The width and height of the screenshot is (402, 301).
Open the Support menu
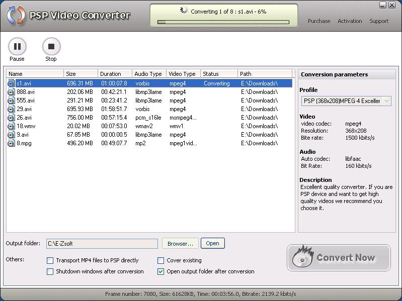[379, 21]
